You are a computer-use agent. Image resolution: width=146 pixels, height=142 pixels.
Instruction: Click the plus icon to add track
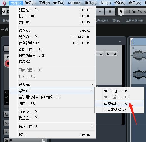pos(120,42)
